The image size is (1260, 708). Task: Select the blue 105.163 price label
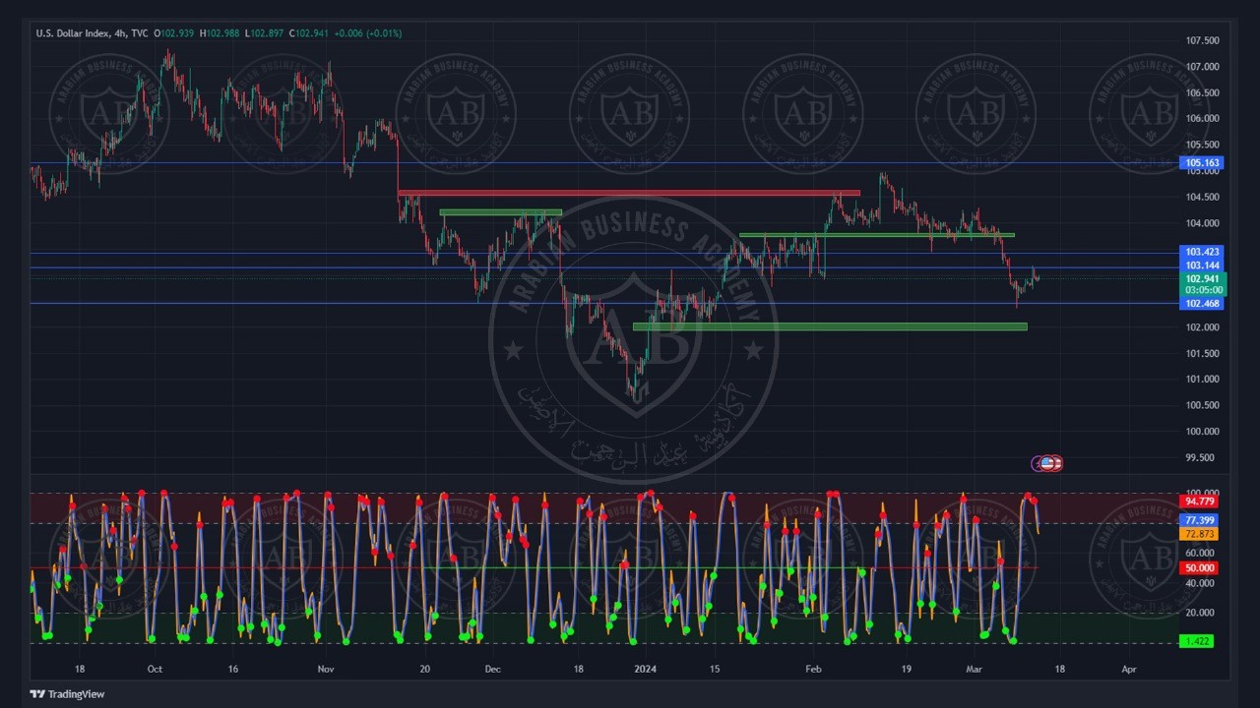(x=1202, y=163)
